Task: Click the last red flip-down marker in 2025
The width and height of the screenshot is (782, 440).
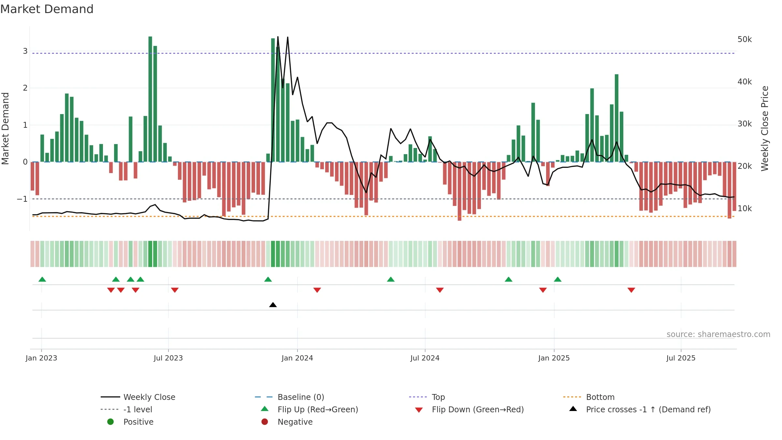Action: point(631,290)
